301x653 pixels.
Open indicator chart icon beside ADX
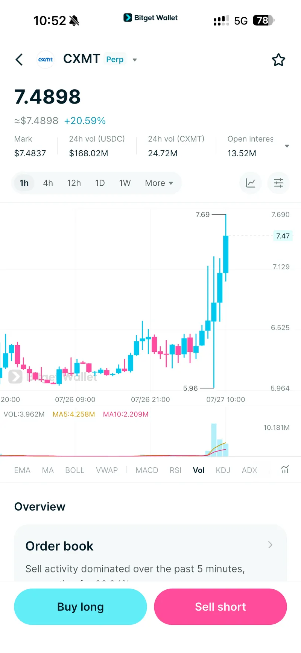pyautogui.click(x=285, y=470)
